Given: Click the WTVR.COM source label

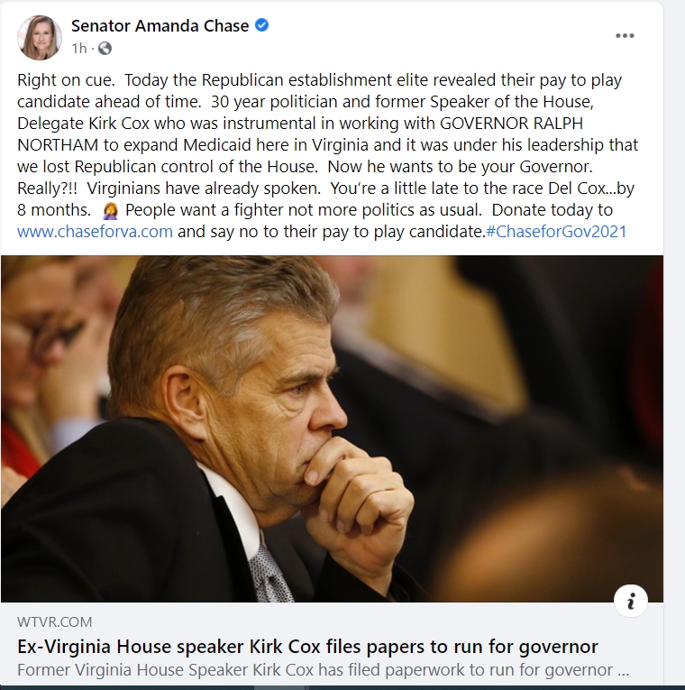Looking at the screenshot, I should pyautogui.click(x=54, y=621).
